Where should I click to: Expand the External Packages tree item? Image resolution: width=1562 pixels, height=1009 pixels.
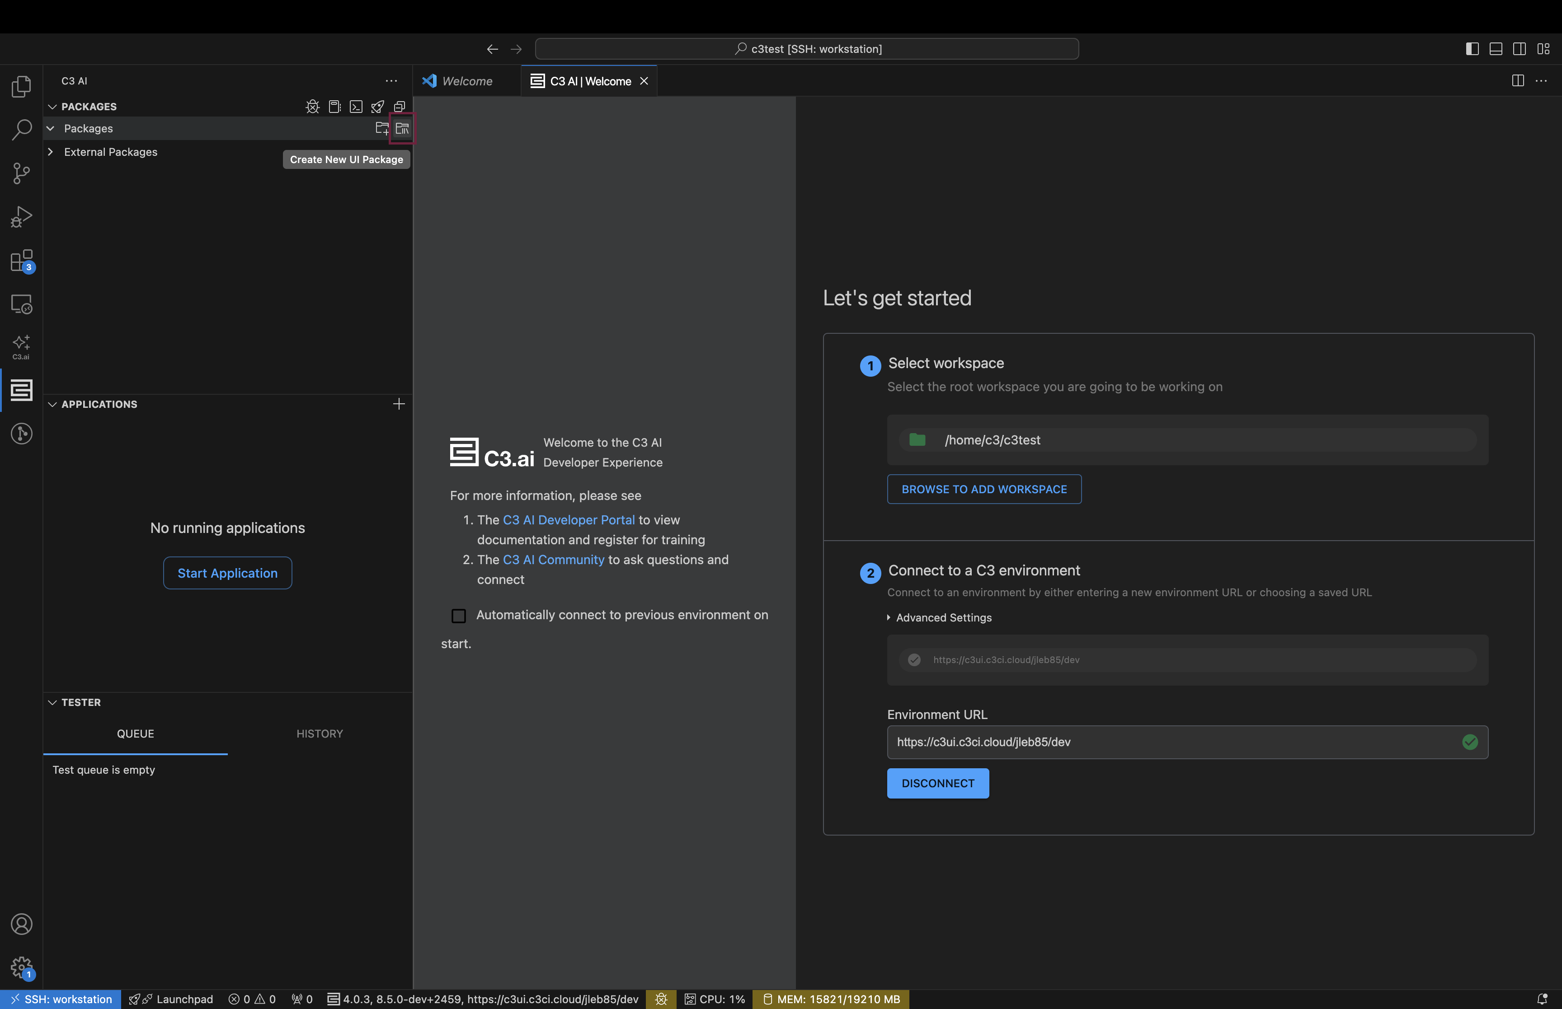coord(51,151)
